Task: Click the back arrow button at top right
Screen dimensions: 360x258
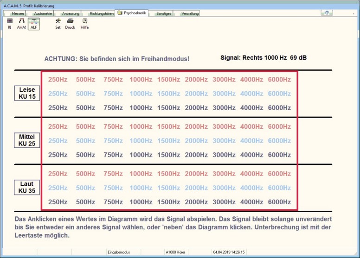Action: pyautogui.click(x=327, y=13)
